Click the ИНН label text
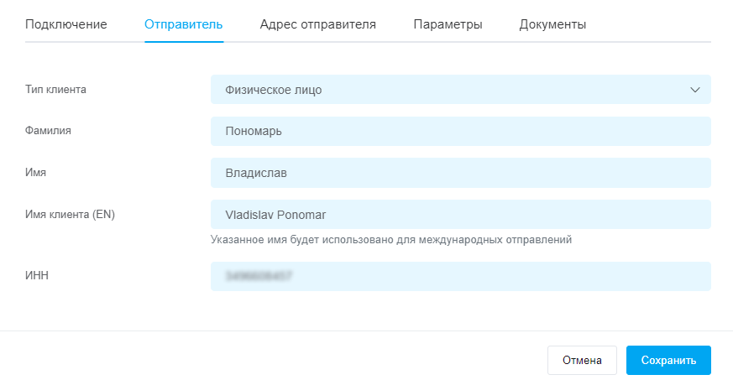733x380 pixels. pyautogui.click(x=37, y=275)
